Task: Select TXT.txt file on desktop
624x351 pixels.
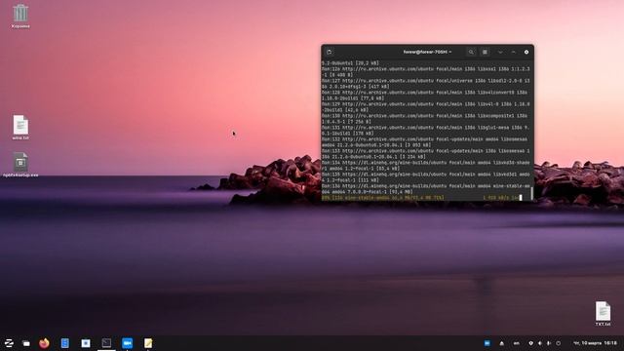Action: (603, 314)
